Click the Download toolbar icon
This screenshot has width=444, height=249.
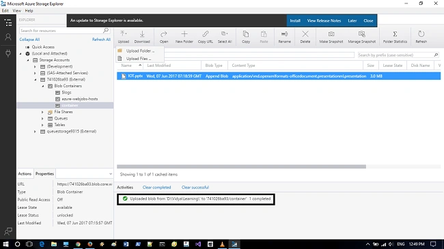coord(142,37)
